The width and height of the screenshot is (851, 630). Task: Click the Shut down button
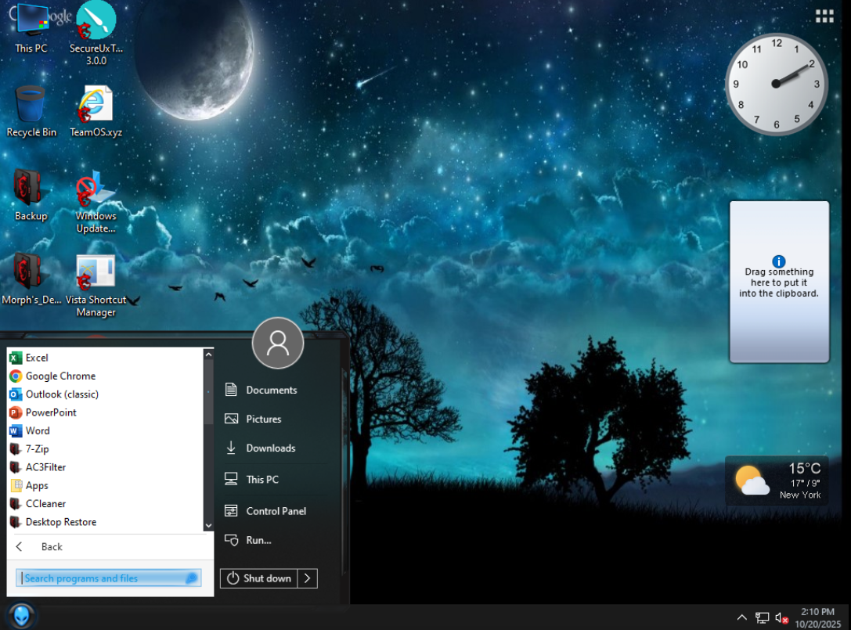[x=259, y=578]
